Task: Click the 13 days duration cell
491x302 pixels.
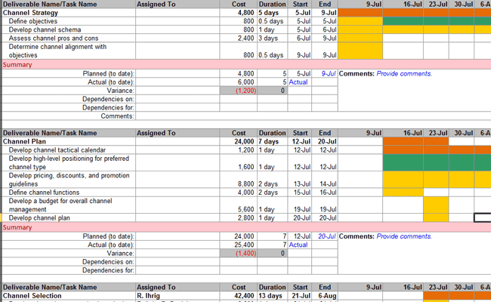Action: pyautogui.click(x=273, y=296)
